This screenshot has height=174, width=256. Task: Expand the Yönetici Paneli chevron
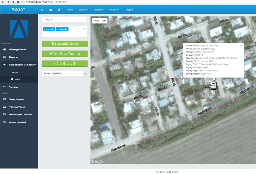tap(35, 107)
